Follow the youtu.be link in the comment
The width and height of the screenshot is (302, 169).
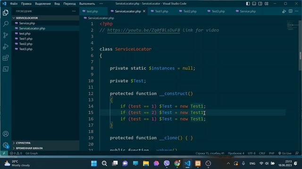point(143,30)
